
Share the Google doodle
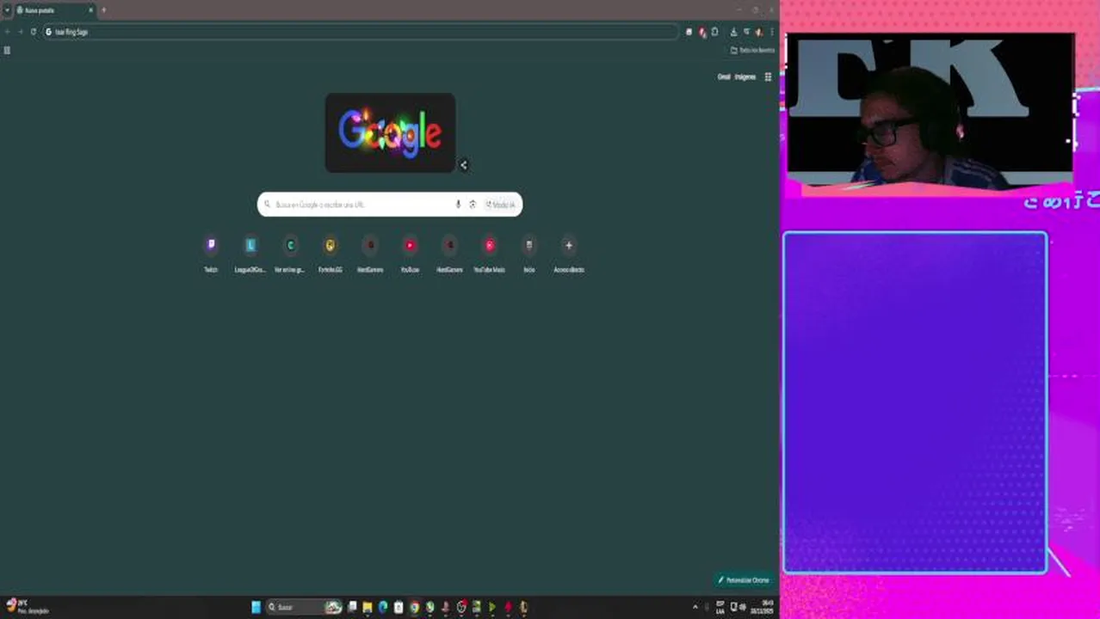pyautogui.click(x=463, y=165)
